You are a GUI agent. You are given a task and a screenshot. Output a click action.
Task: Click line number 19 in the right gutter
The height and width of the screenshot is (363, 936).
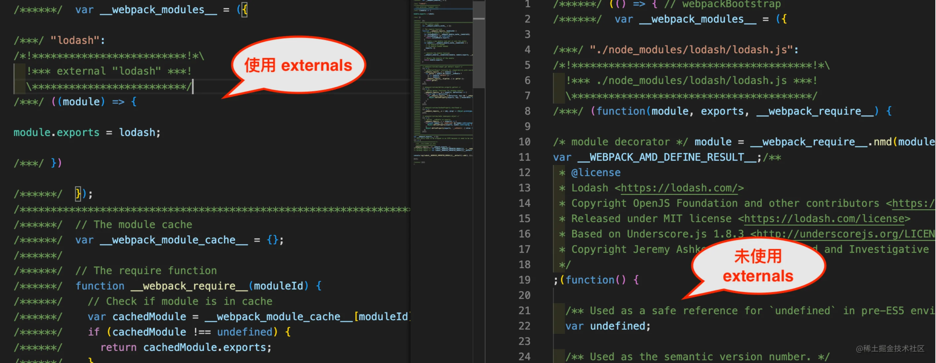524,280
